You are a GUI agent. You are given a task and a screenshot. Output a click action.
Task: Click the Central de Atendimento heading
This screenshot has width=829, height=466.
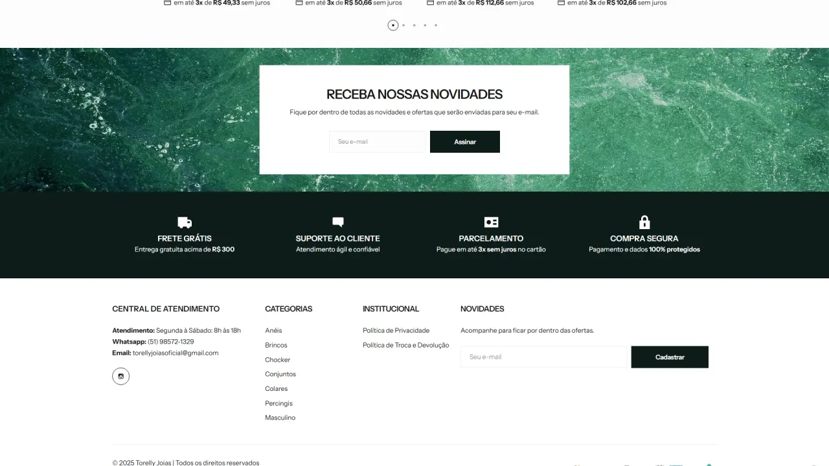click(x=166, y=309)
